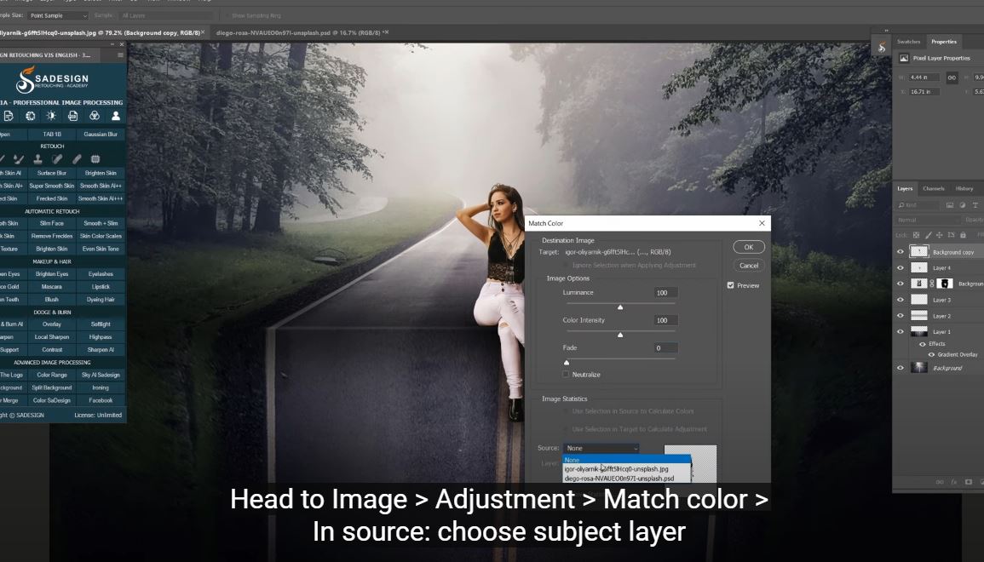Link layers icon in Layers footer
The height and width of the screenshot is (562, 984).
940,482
